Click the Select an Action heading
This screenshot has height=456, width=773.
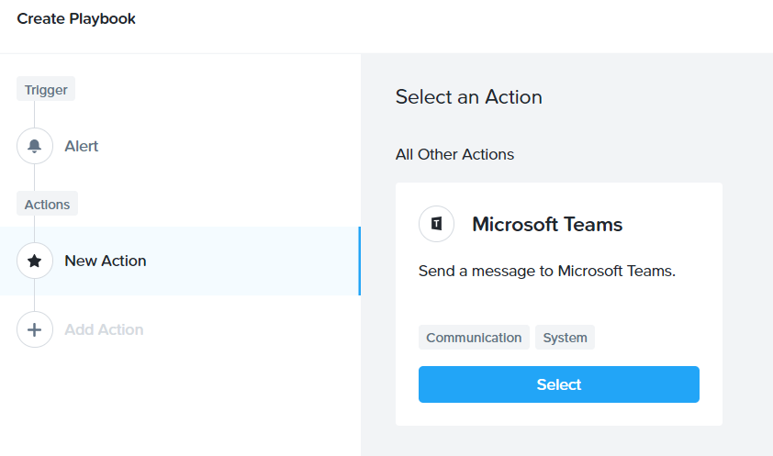tap(468, 97)
